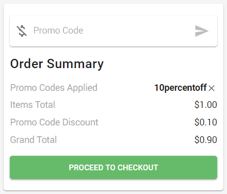This screenshot has height=194, width=227.
Task: Remove the 10percentoff promo code
Action: (212, 88)
